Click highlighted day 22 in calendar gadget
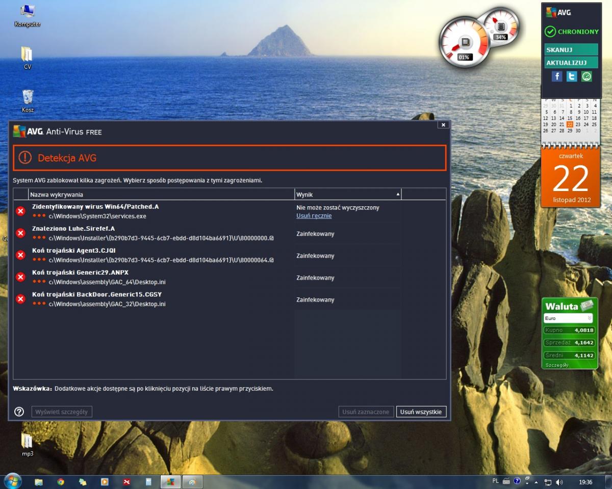612x489 pixels. [570, 124]
